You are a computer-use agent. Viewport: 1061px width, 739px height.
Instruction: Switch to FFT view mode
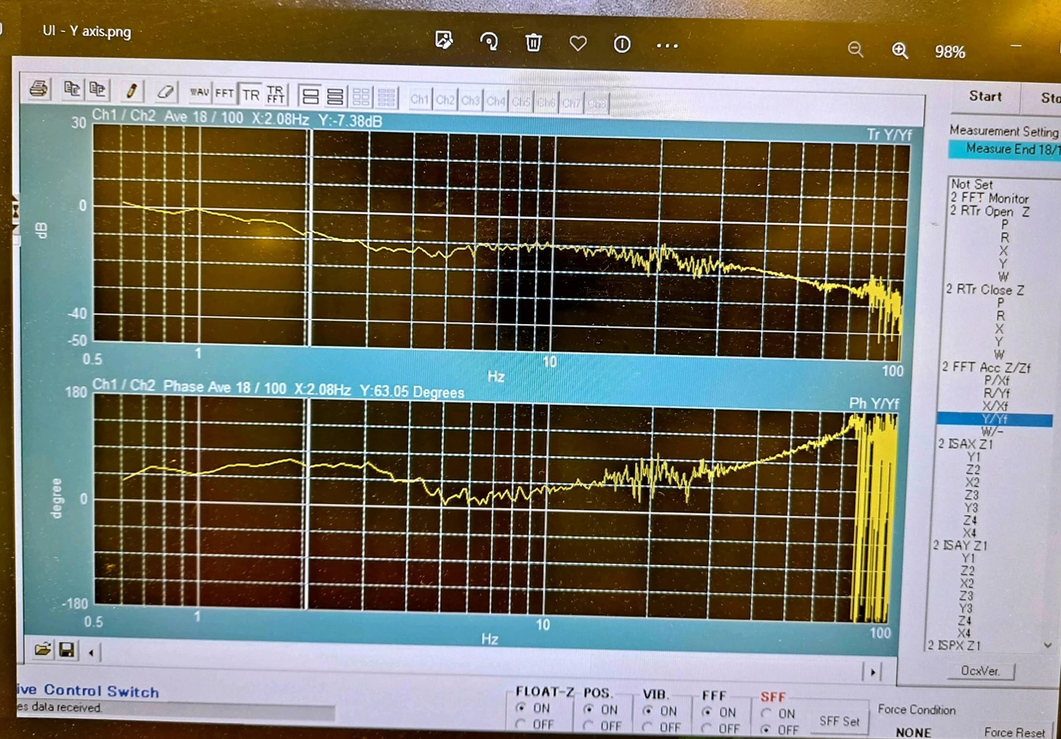pos(224,93)
